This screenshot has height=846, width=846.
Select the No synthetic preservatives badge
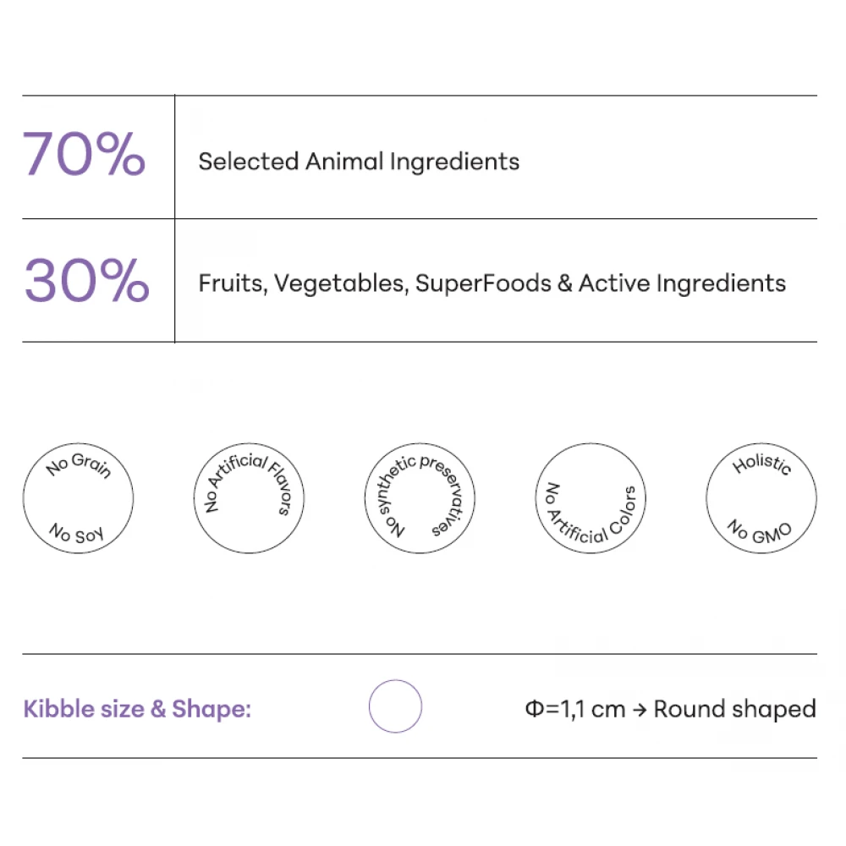(x=419, y=498)
